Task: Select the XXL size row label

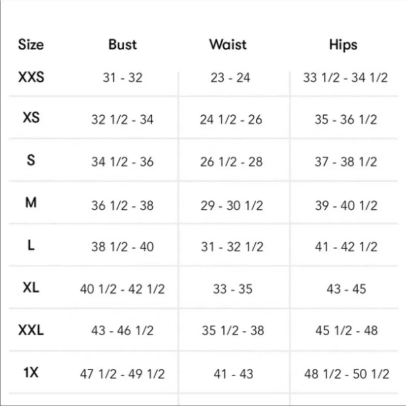Action: pos(31,330)
